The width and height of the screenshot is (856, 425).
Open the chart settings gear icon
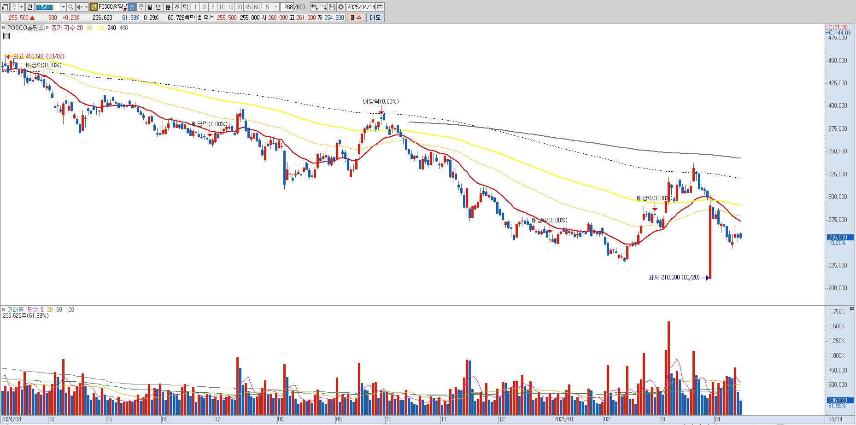coord(341,7)
